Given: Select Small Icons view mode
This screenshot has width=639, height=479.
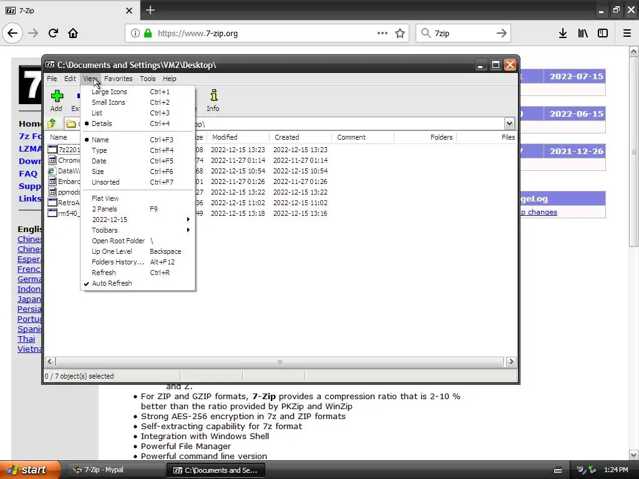Looking at the screenshot, I should [138, 102].
